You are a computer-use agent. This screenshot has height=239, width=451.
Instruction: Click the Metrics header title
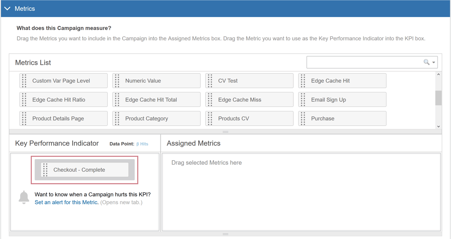[x=25, y=9]
